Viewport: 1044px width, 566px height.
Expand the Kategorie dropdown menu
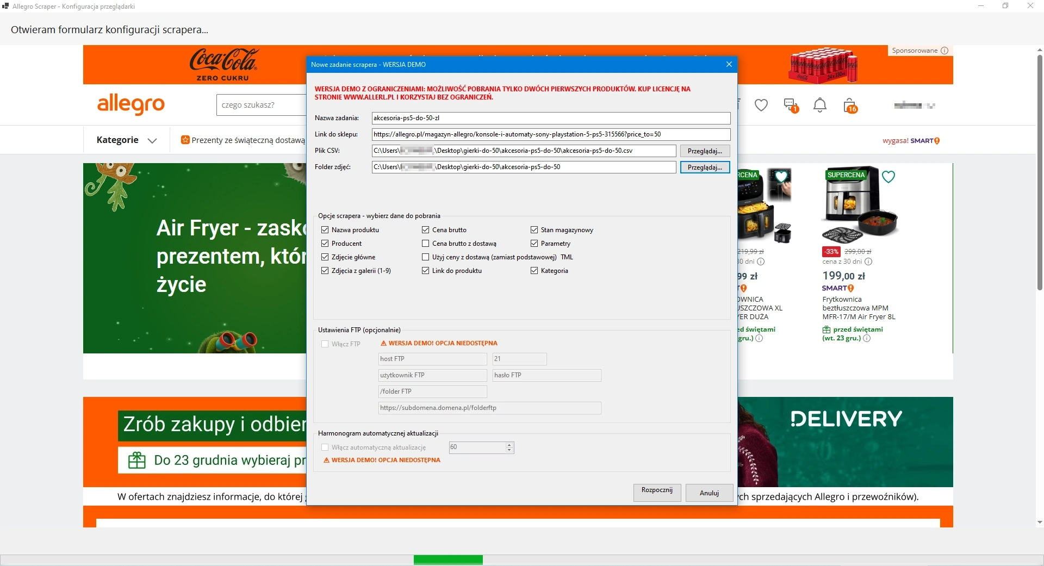click(127, 140)
